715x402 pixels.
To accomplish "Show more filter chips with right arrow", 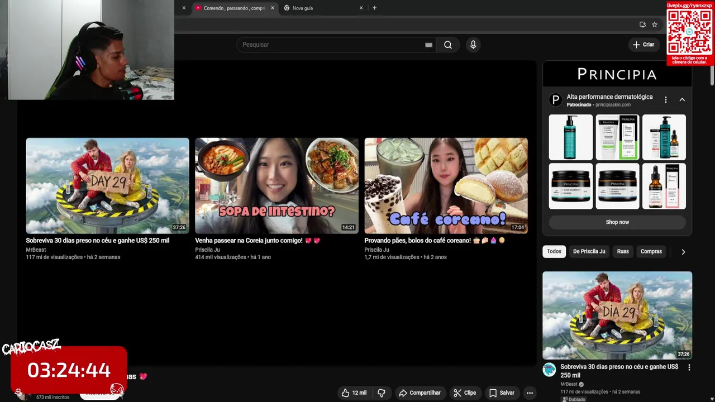I will point(683,252).
